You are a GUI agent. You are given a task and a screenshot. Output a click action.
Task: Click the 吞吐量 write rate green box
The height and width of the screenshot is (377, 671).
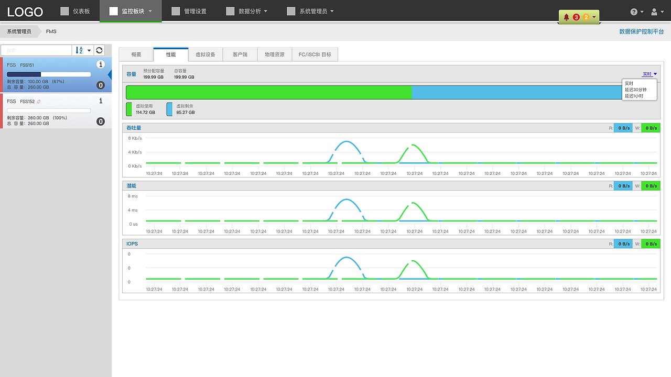click(x=651, y=128)
